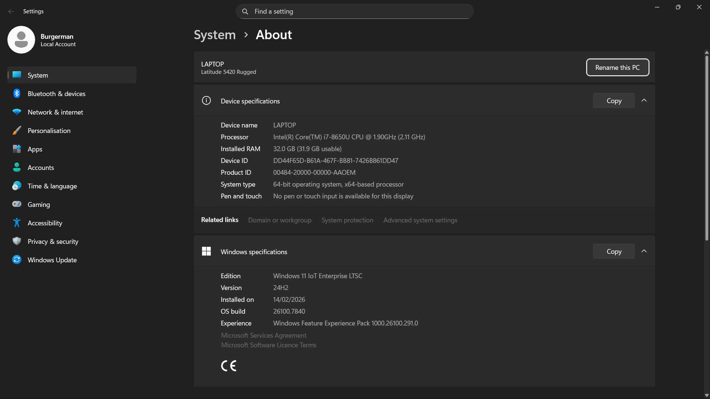Open Network & internet wifi icon
Screen dimensions: 710x399
click(17, 112)
